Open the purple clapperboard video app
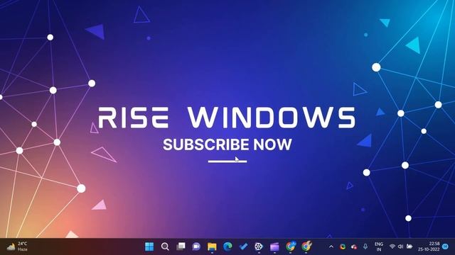This screenshot has width=455, height=255. [274, 246]
